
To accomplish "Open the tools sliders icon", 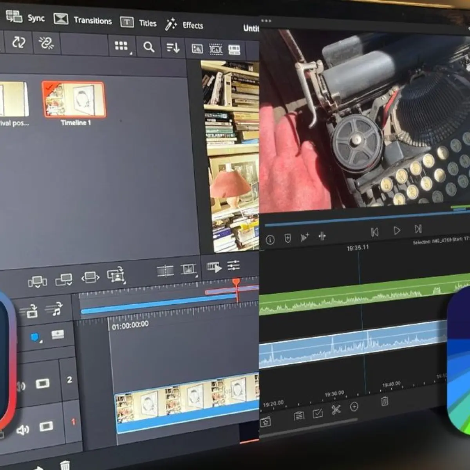I will coord(233,266).
